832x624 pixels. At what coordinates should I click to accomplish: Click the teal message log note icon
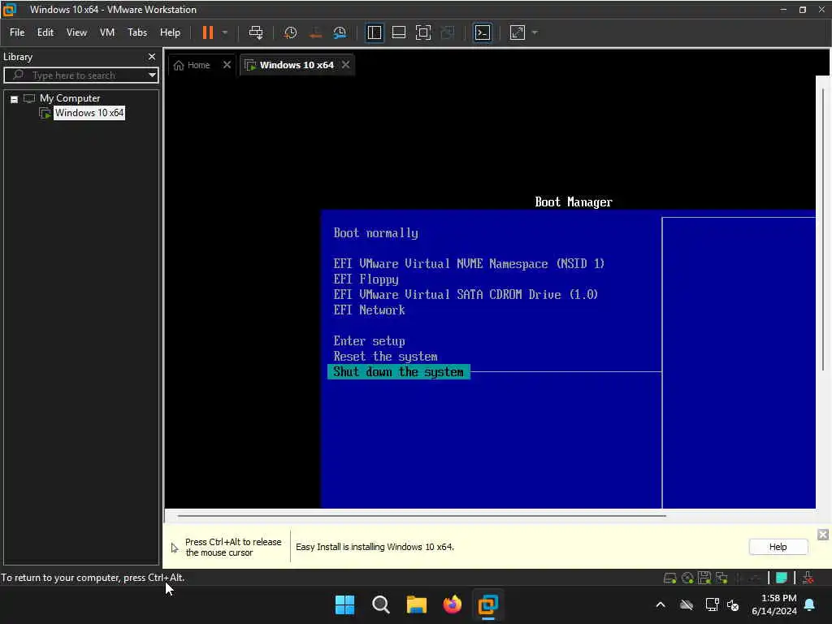coord(781,578)
